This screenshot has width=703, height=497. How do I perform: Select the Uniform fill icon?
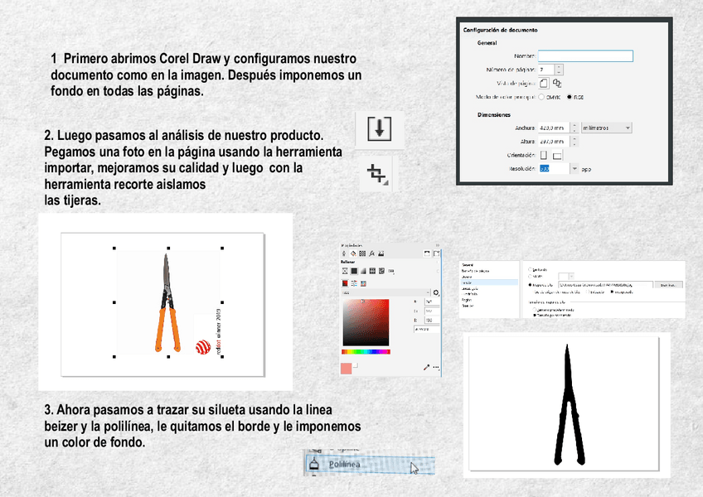tap(354, 271)
